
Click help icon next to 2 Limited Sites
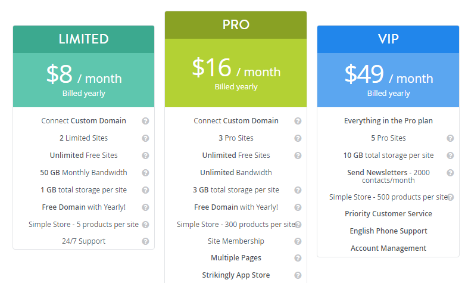click(145, 138)
